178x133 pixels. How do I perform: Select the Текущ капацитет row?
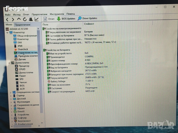coord(76,78)
